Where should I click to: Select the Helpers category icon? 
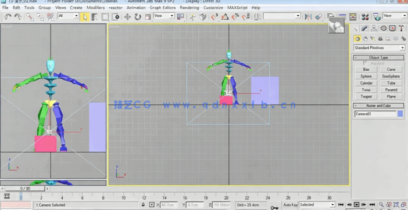click(x=388, y=39)
